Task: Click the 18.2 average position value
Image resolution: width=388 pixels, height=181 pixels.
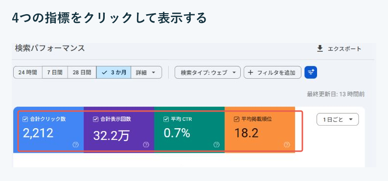Action: tap(246, 133)
